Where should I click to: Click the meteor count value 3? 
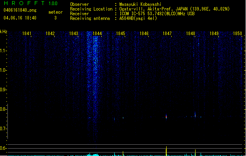click(x=56, y=18)
